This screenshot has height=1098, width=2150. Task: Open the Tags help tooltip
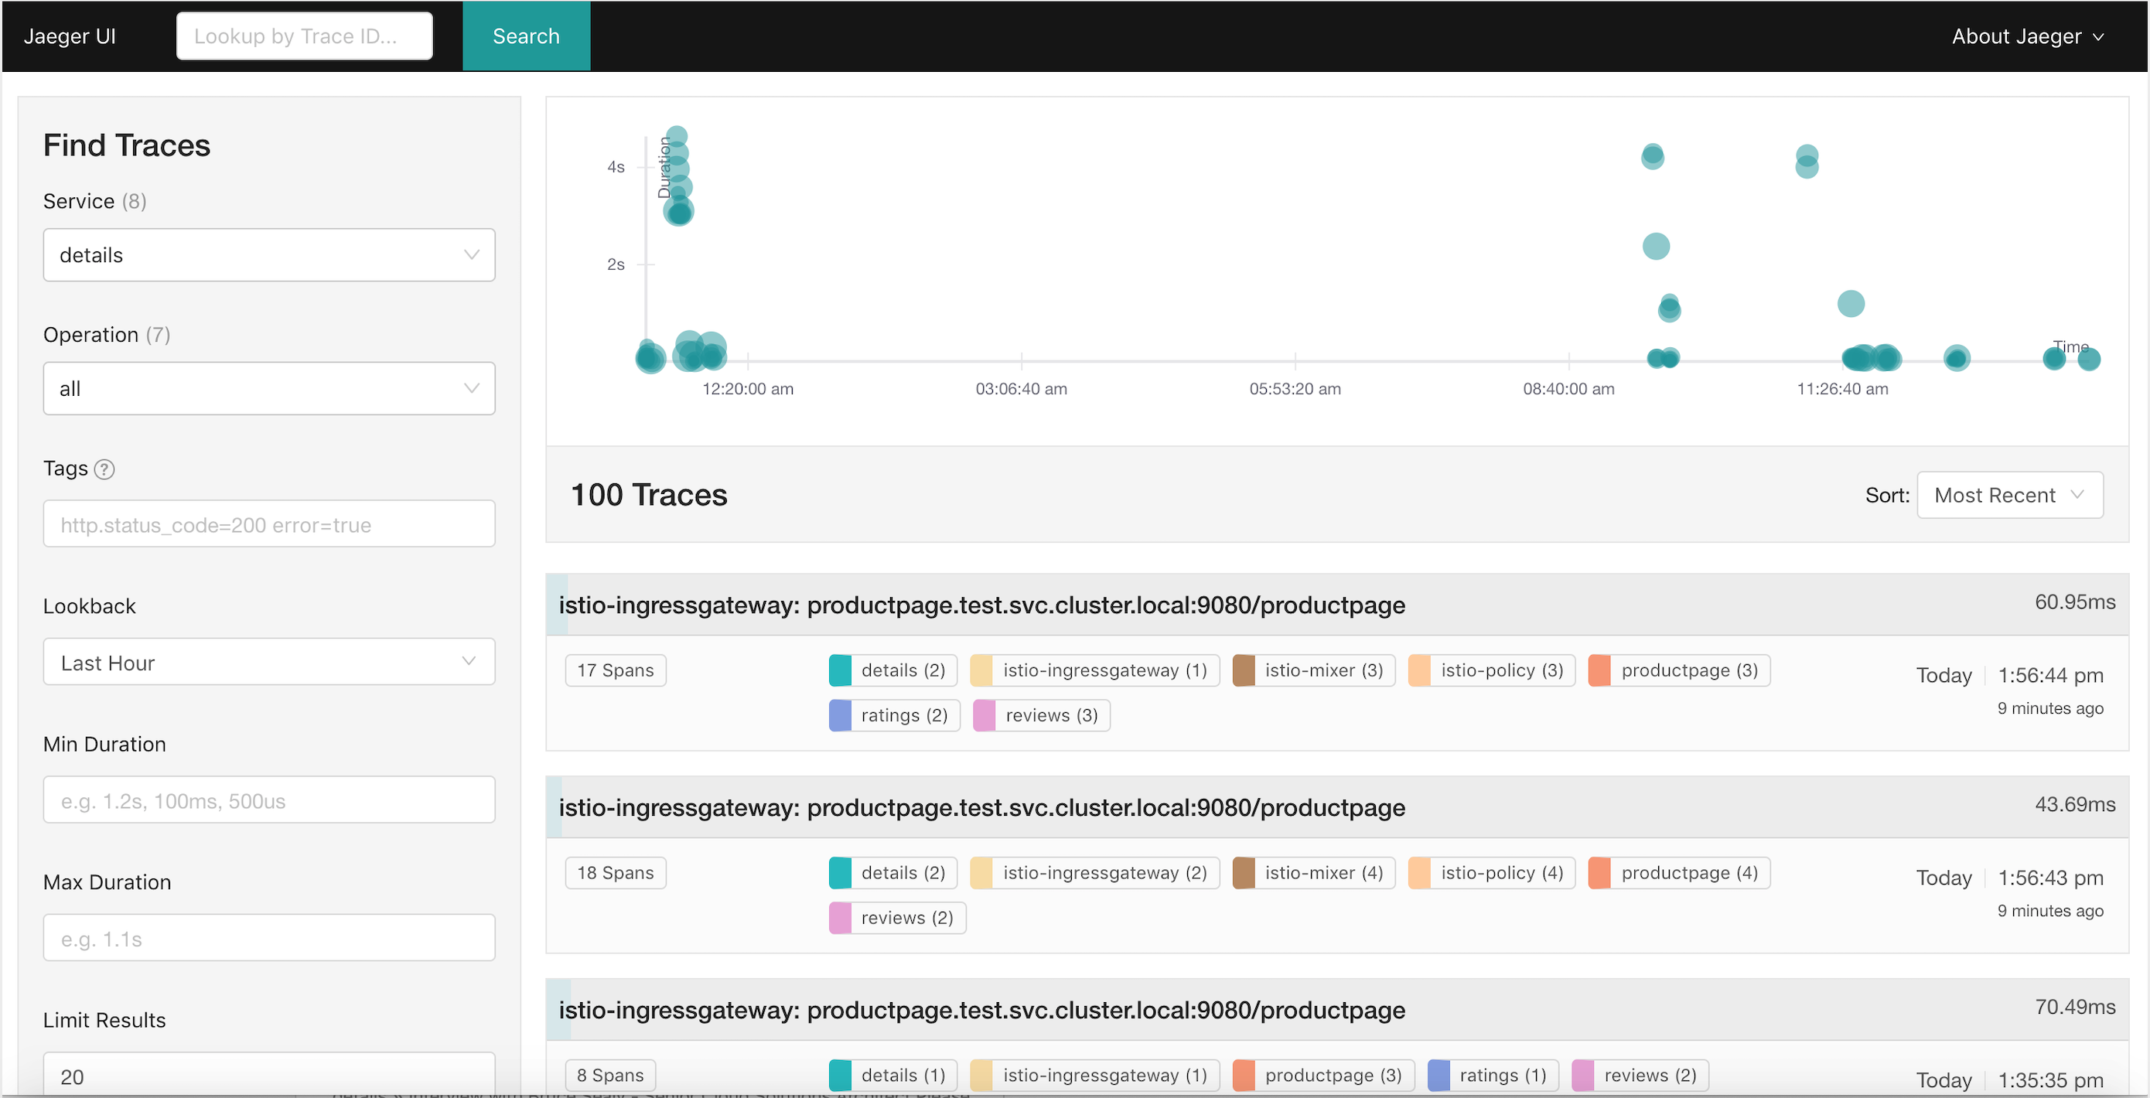pos(104,469)
